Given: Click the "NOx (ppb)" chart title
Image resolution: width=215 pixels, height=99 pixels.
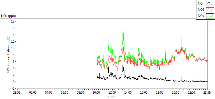Looking at the screenshot, I should [x=9, y=16].
